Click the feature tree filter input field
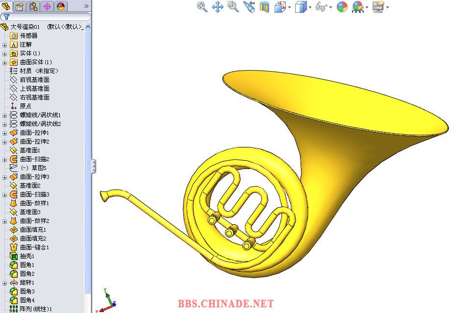 [49, 17]
